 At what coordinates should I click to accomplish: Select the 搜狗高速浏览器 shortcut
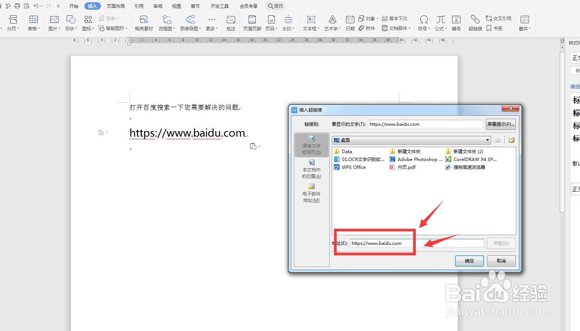[465, 167]
